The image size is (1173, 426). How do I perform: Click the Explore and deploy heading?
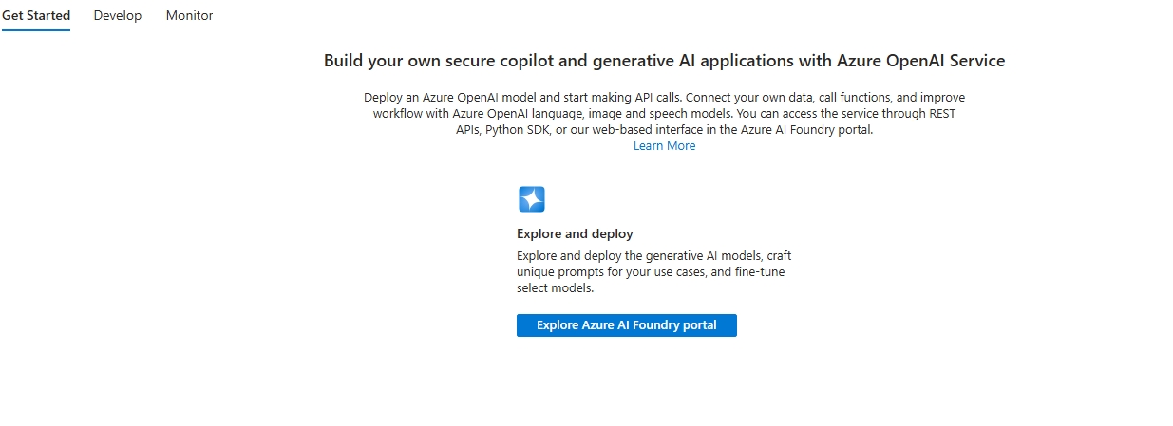pos(575,233)
